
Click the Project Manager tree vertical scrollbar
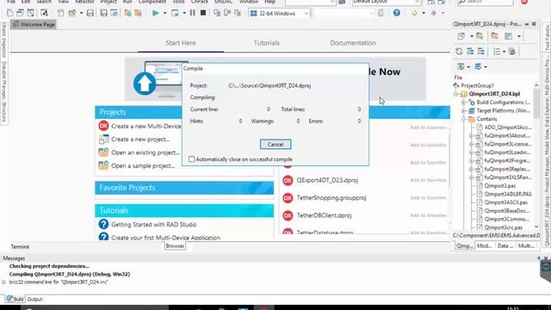(536, 103)
